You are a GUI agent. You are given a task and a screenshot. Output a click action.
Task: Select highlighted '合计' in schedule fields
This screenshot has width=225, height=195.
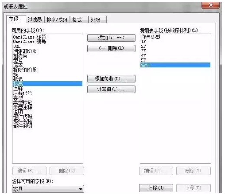tap(175, 65)
